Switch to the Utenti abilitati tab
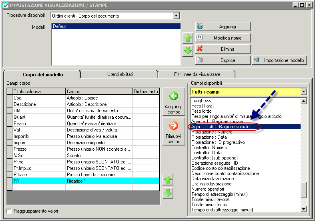This screenshot has height=221, width=315. pos(120,74)
